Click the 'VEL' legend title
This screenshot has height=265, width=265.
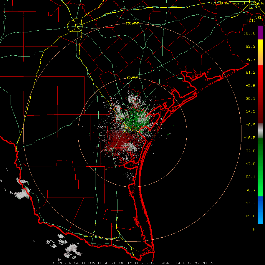[x=259, y=18]
